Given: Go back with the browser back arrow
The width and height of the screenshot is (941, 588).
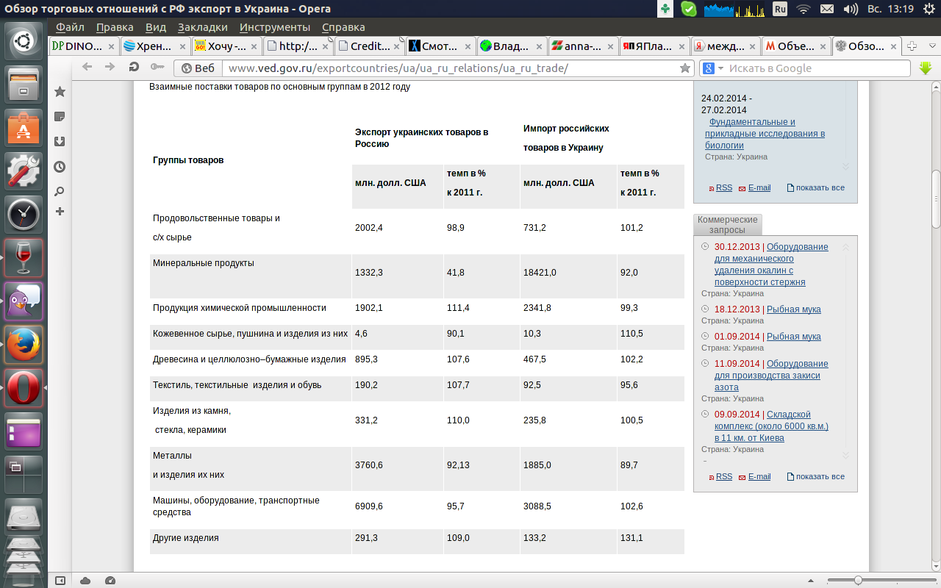Looking at the screenshot, I should tap(87, 67).
